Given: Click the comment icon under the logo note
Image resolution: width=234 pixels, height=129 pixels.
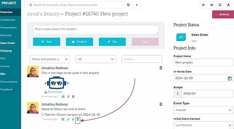Looking at the screenshot, I should pyautogui.click(x=63, y=97).
